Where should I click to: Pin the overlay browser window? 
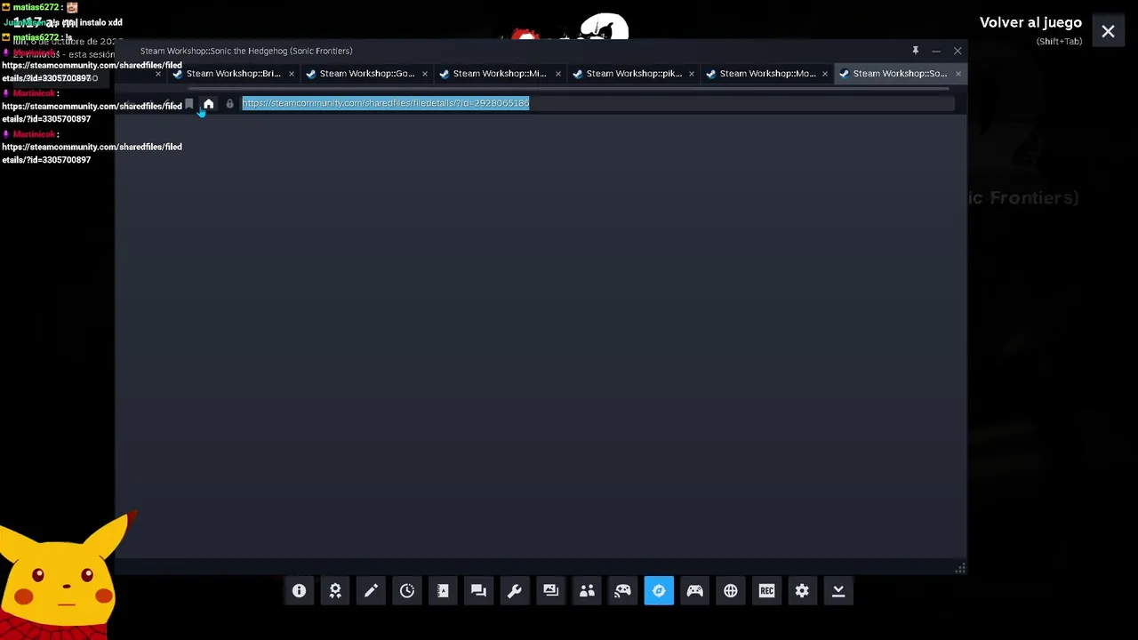pyautogui.click(x=915, y=51)
